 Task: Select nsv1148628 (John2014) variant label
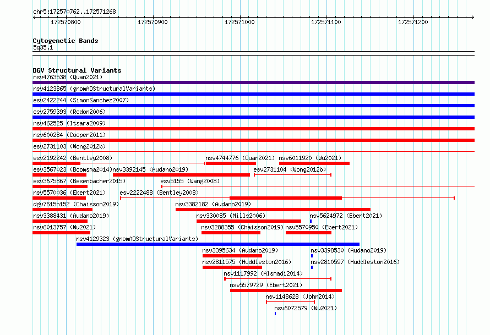300,296
